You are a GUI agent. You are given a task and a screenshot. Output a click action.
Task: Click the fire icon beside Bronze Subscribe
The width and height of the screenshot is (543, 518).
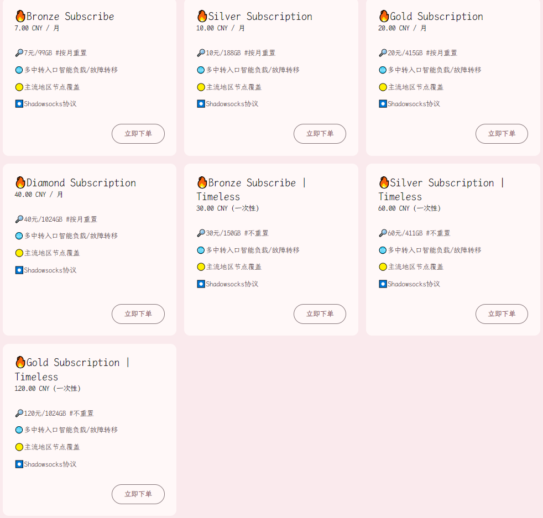(20, 16)
